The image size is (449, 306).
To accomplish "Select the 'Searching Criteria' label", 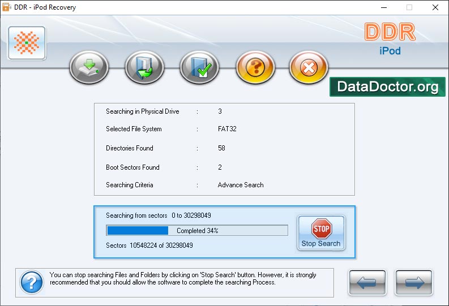I will point(130,185).
